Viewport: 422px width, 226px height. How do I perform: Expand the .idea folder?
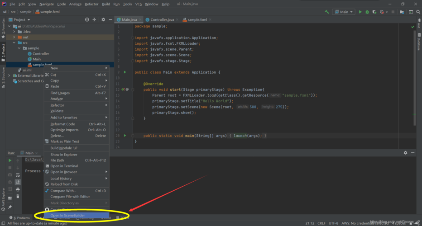tap(14, 32)
